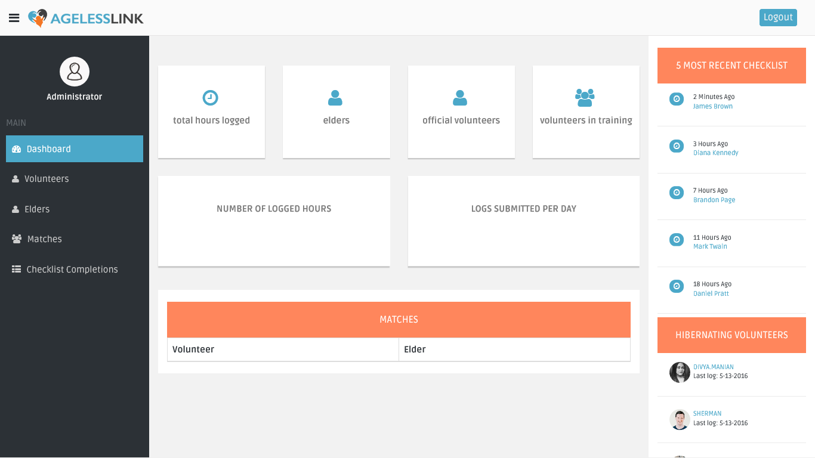
Task: Open the Dashboard menu item
Action: 75,149
